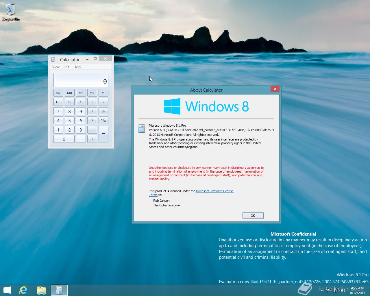Click 'Rob Jansen' licensee text
Image resolution: width=370 pixels, height=296 pixels.
tap(161, 201)
